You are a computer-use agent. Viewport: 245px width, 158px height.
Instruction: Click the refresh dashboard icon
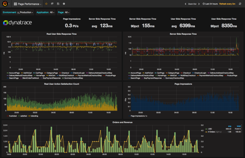240,4
